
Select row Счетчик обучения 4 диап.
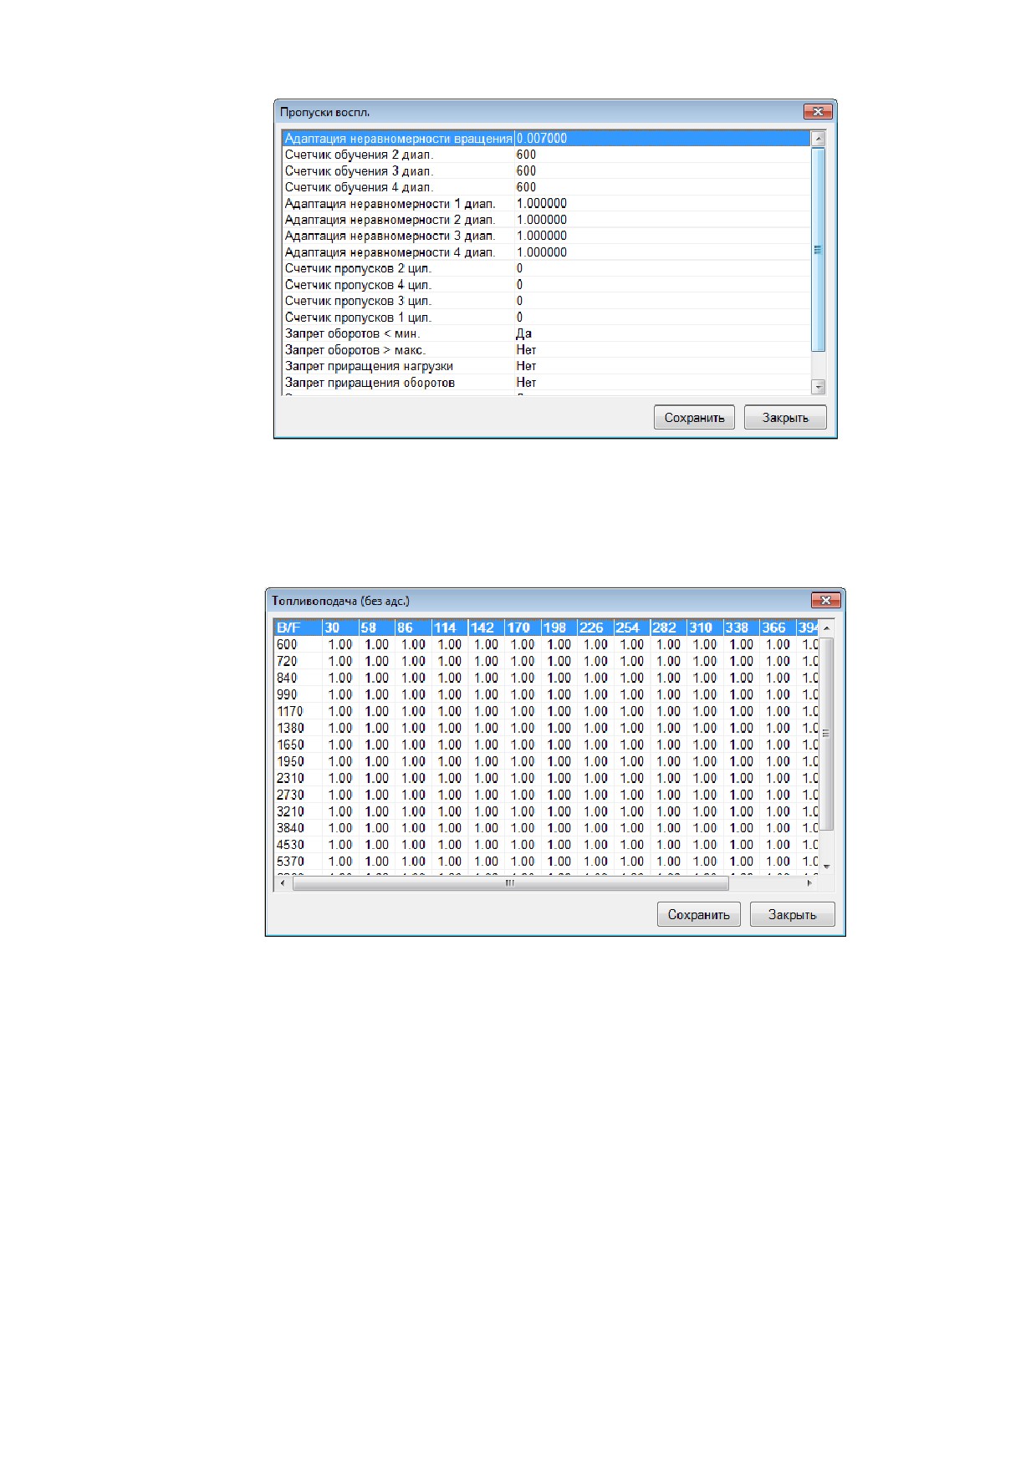(x=546, y=187)
